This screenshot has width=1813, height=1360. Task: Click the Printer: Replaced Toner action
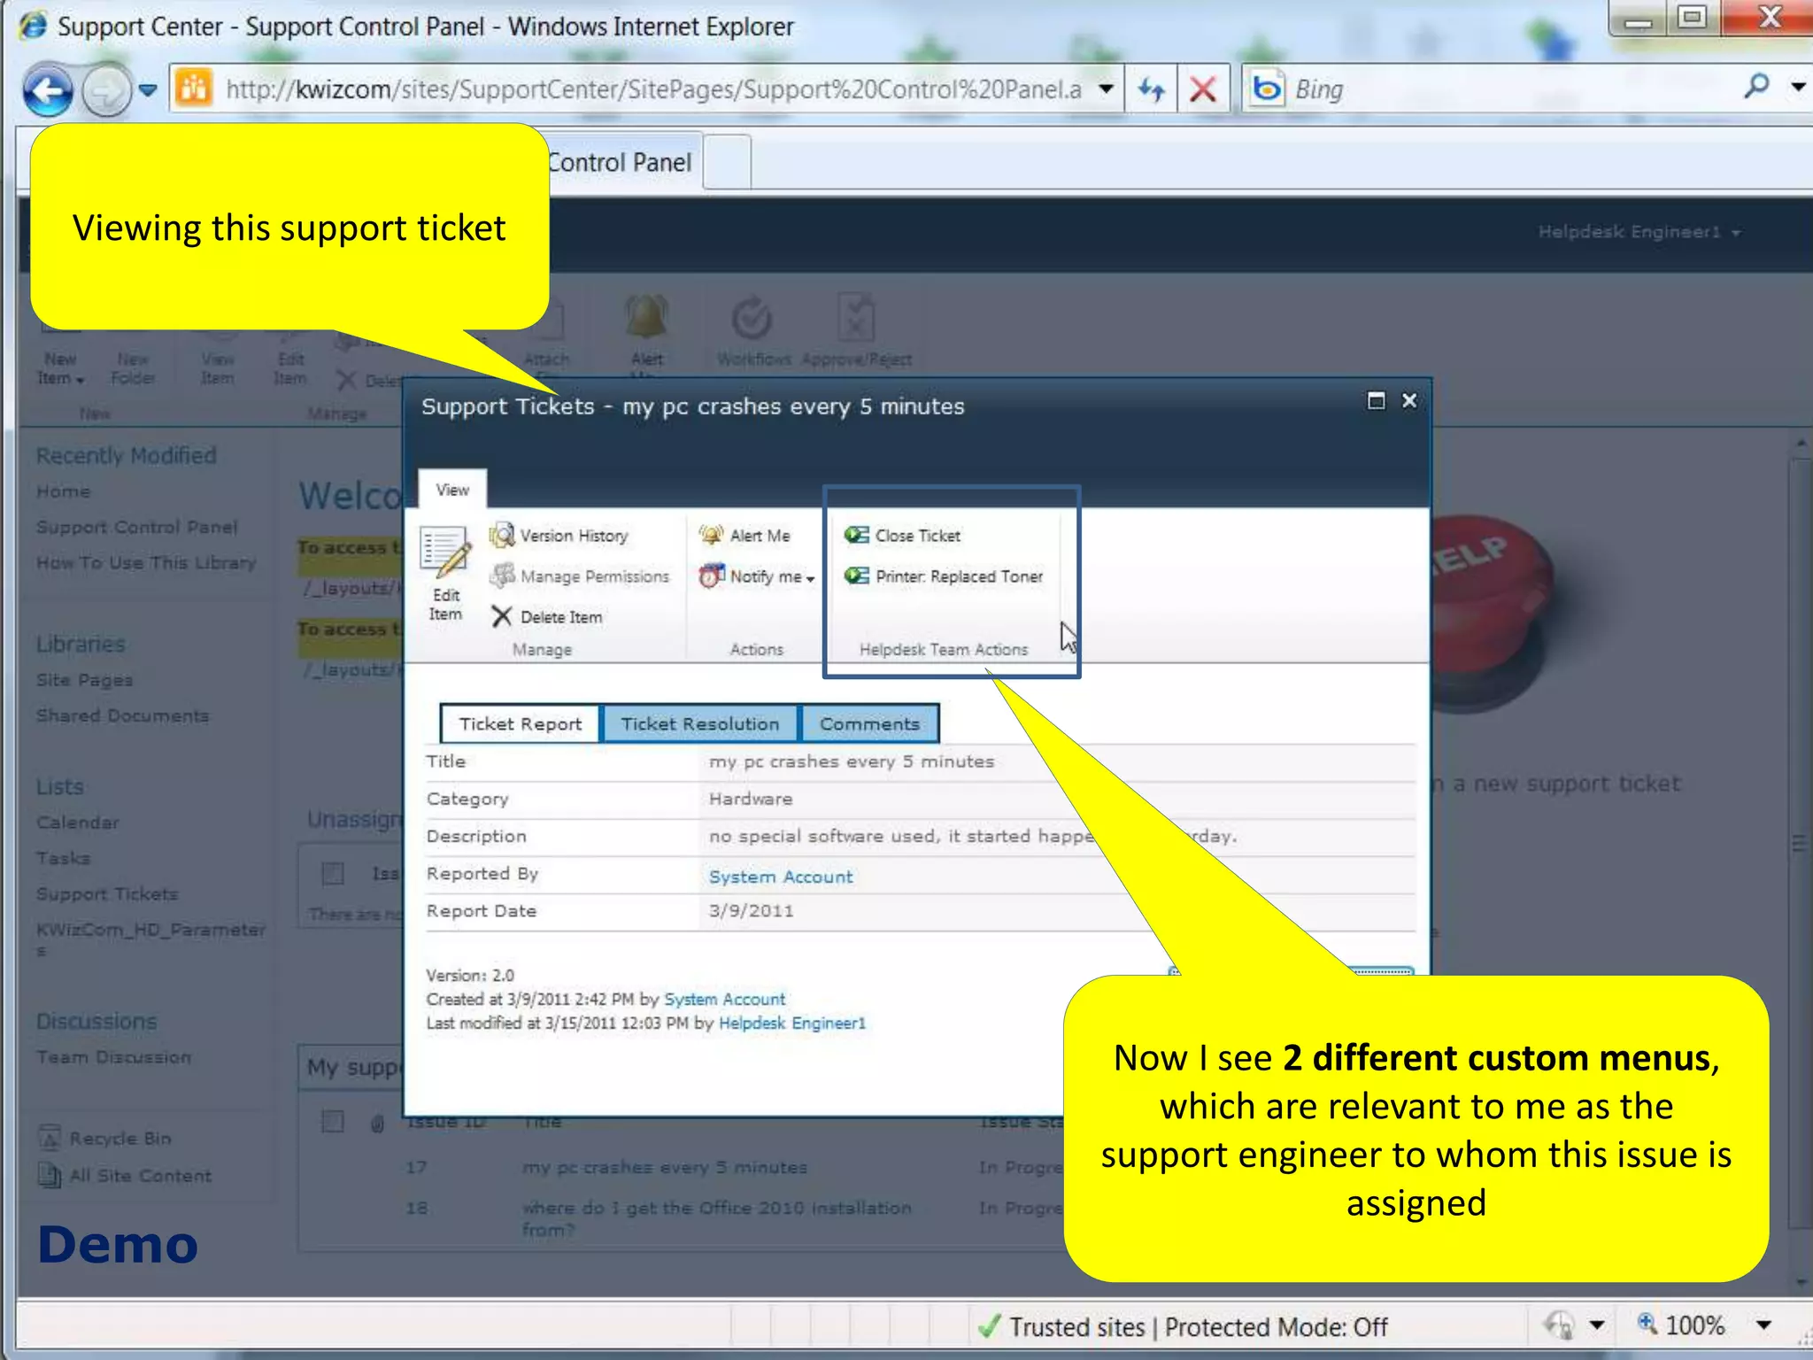coord(944,576)
